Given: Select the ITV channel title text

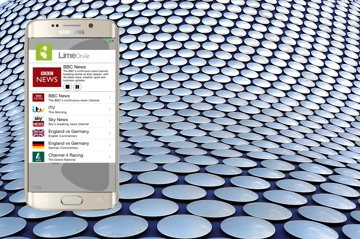Looking at the screenshot, I should click(52, 108).
